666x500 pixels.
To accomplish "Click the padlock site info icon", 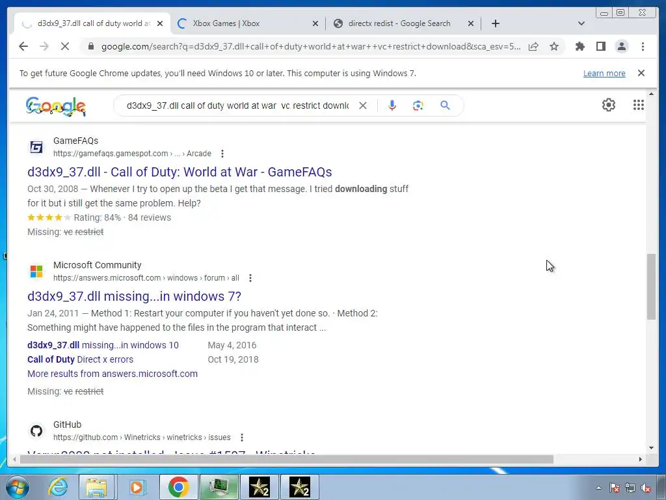I will click(90, 46).
